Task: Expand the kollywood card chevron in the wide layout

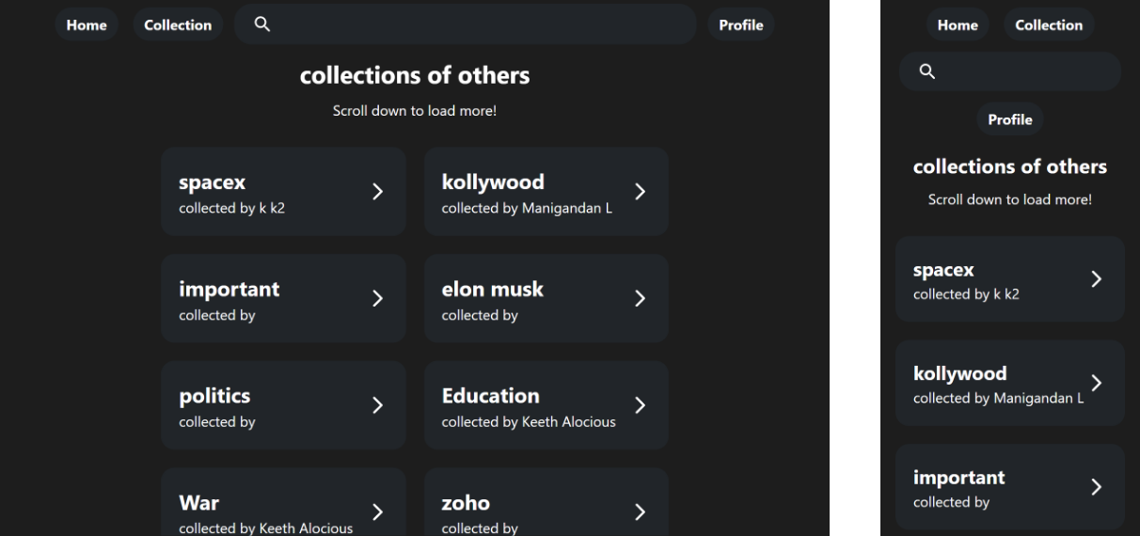Action: (x=641, y=191)
